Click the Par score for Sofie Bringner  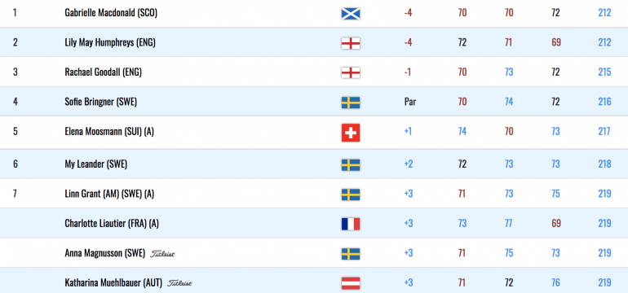410,102
